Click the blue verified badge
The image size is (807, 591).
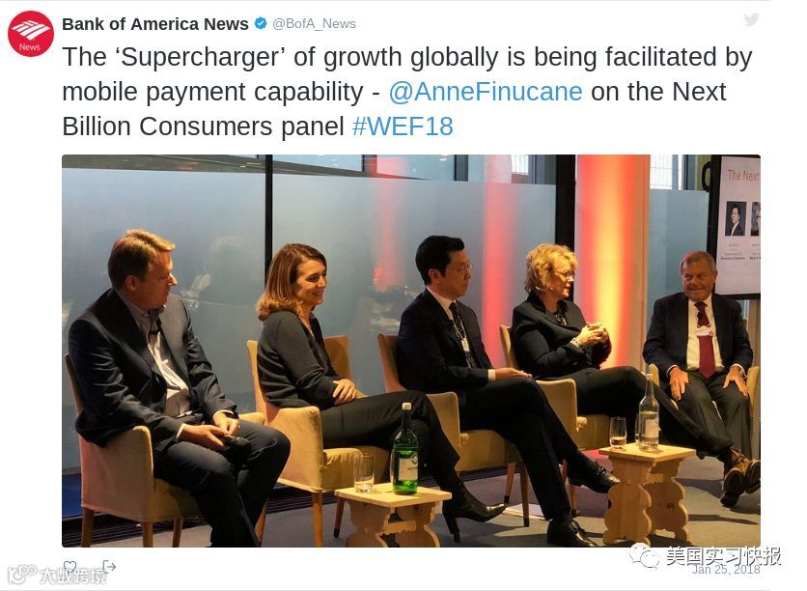(261, 23)
